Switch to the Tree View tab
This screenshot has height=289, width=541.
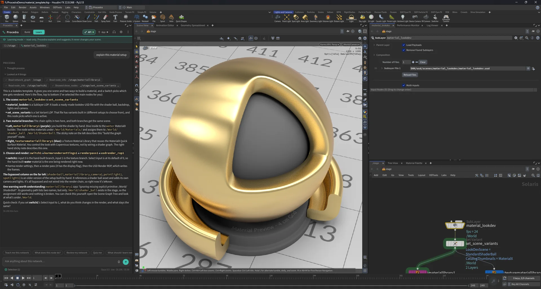[393, 163]
